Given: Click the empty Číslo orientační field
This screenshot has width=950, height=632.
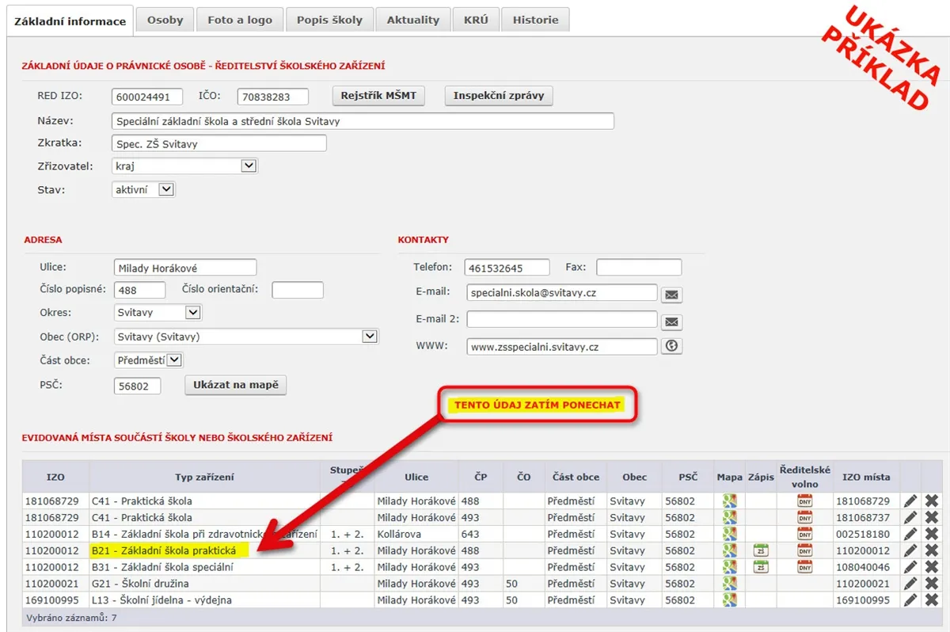Looking at the screenshot, I should pyautogui.click(x=298, y=290).
